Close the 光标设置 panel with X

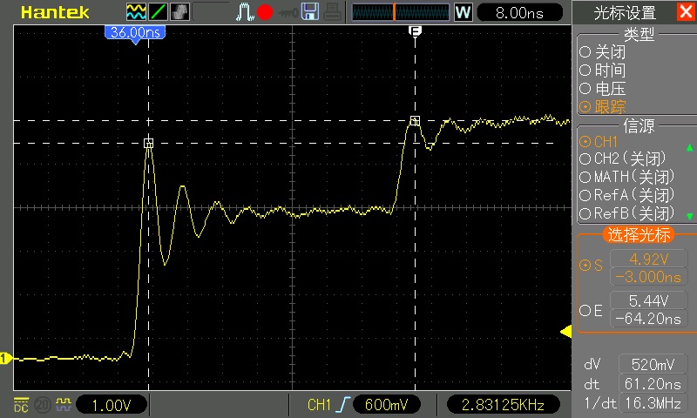[685, 12]
